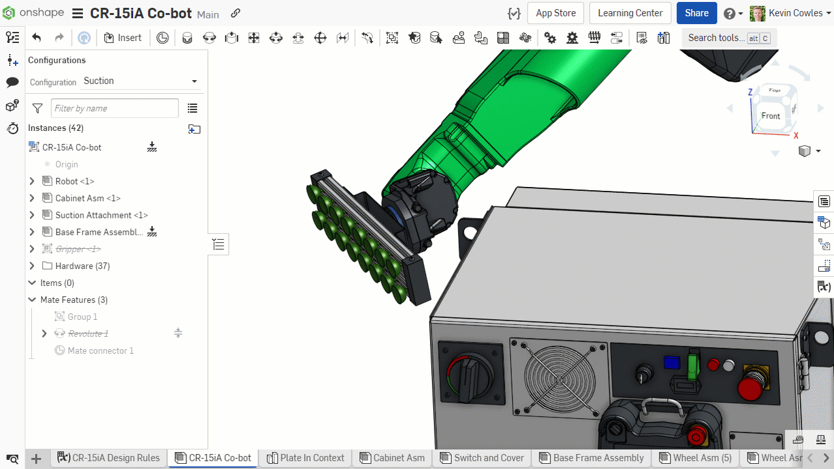The width and height of the screenshot is (834, 469).
Task: Select the Fastened mate tool
Action: 187,38
